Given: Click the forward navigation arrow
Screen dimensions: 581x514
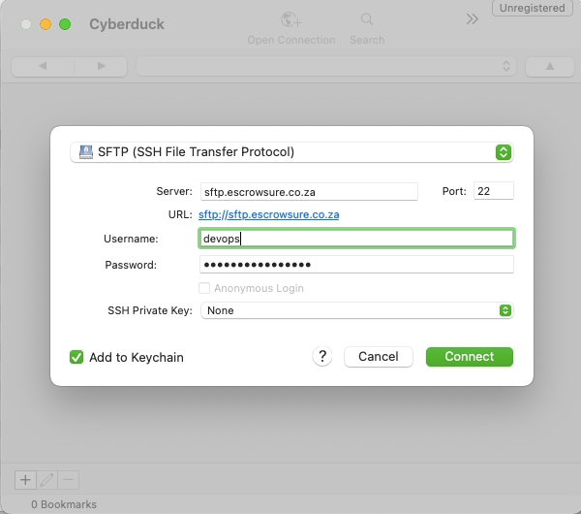Looking at the screenshot, I should (101, 66).
